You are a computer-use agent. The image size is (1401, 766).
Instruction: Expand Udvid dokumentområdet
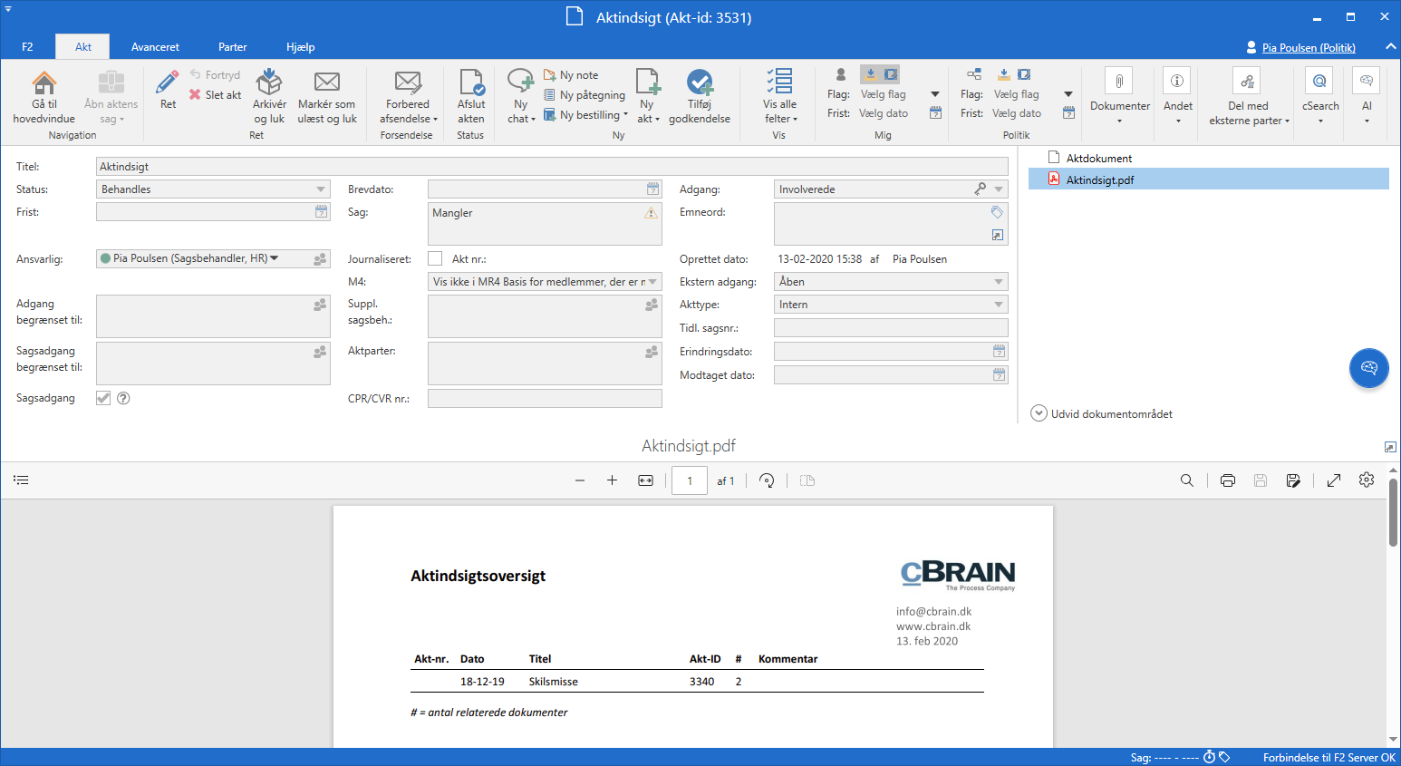[x=1039, y=413]
